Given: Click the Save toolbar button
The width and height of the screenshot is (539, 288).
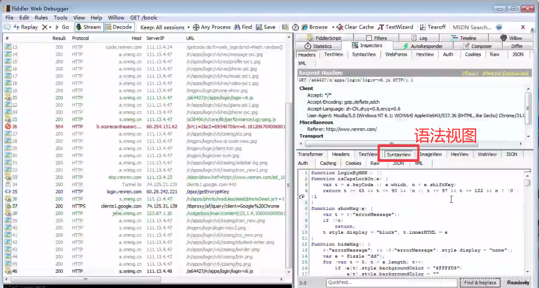Looking at the screenshot, I should (265, 27).
